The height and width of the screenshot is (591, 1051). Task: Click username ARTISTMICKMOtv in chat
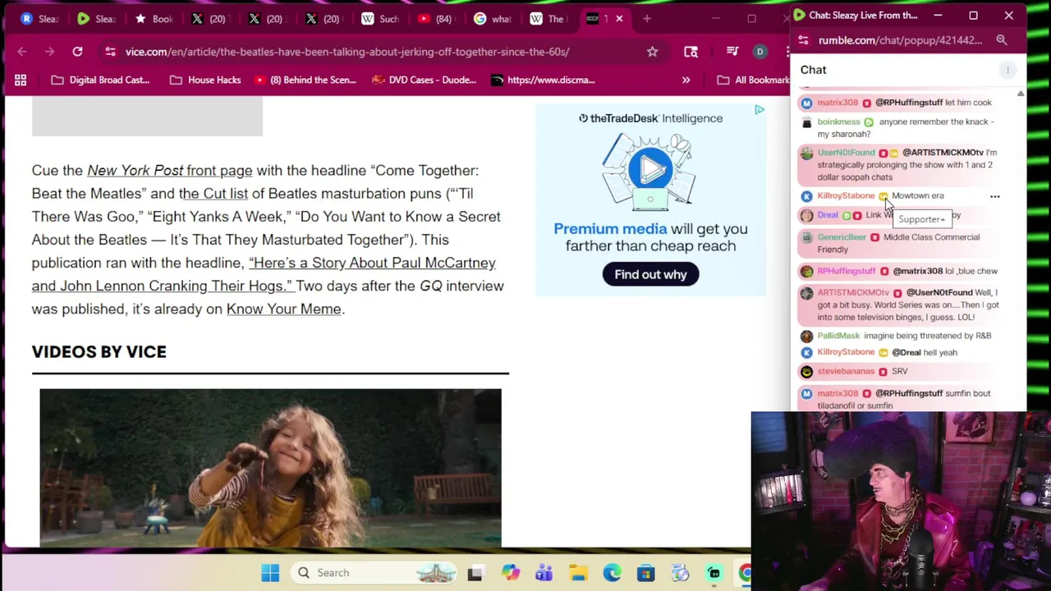853,292
